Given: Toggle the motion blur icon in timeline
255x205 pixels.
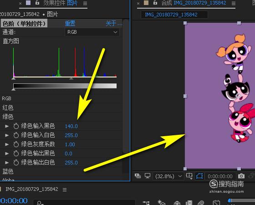Looking at the screenshot, I should [201, 203].
